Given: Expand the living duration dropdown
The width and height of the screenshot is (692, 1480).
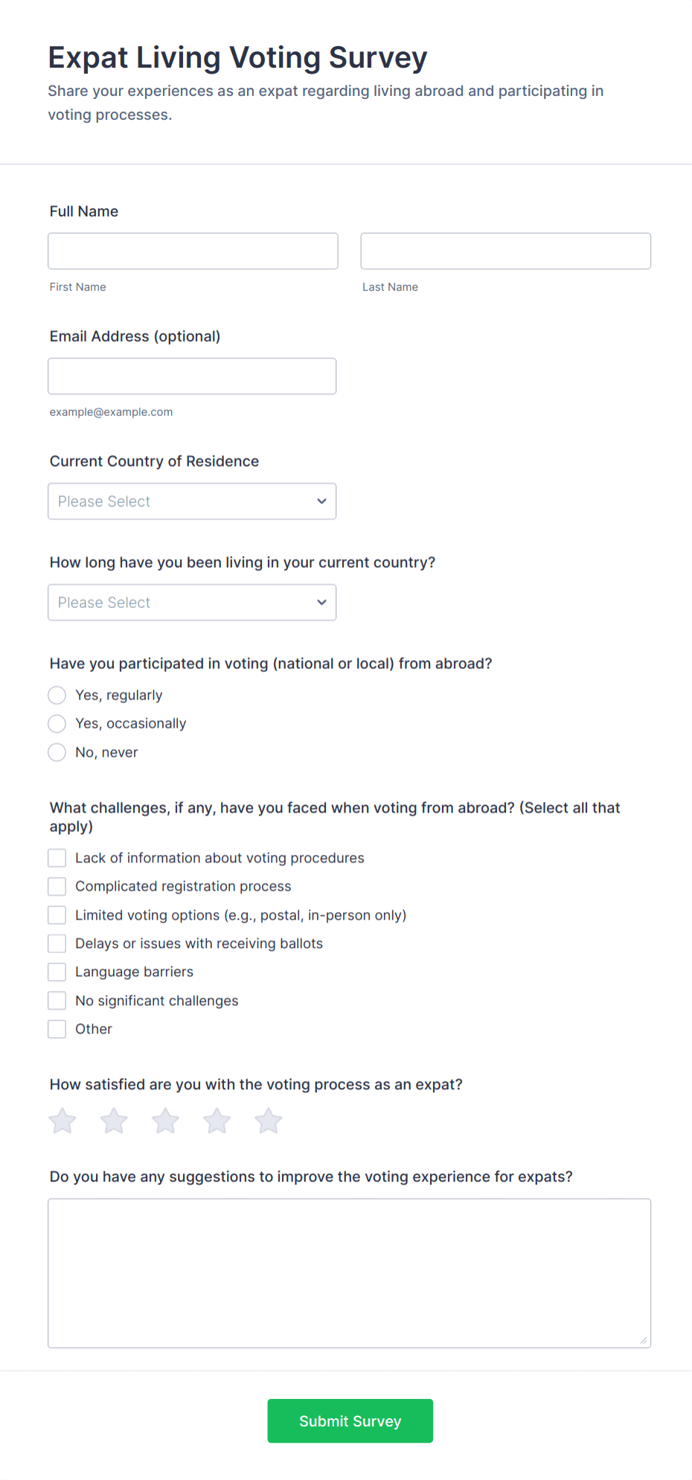Looking at the screenshot, I should click(191, 602).
